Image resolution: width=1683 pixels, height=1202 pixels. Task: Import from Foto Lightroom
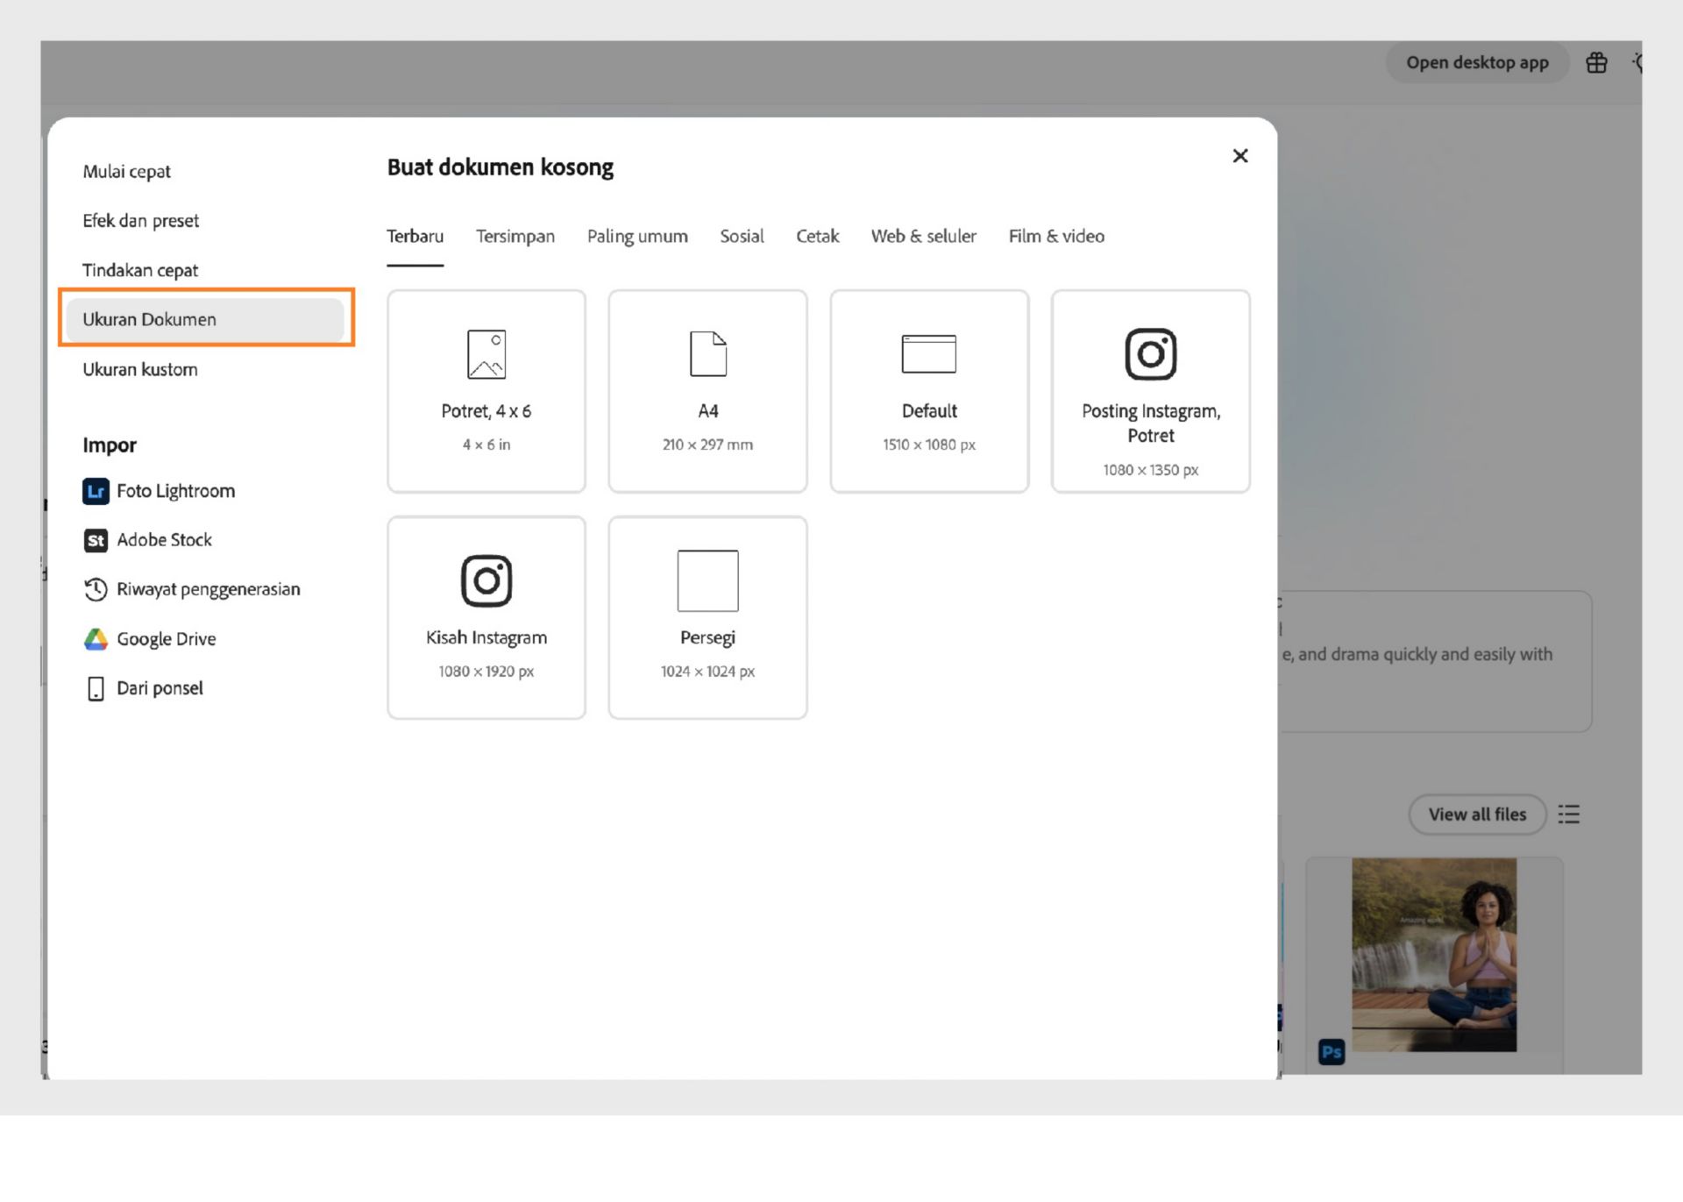click(x=159, y=491)
